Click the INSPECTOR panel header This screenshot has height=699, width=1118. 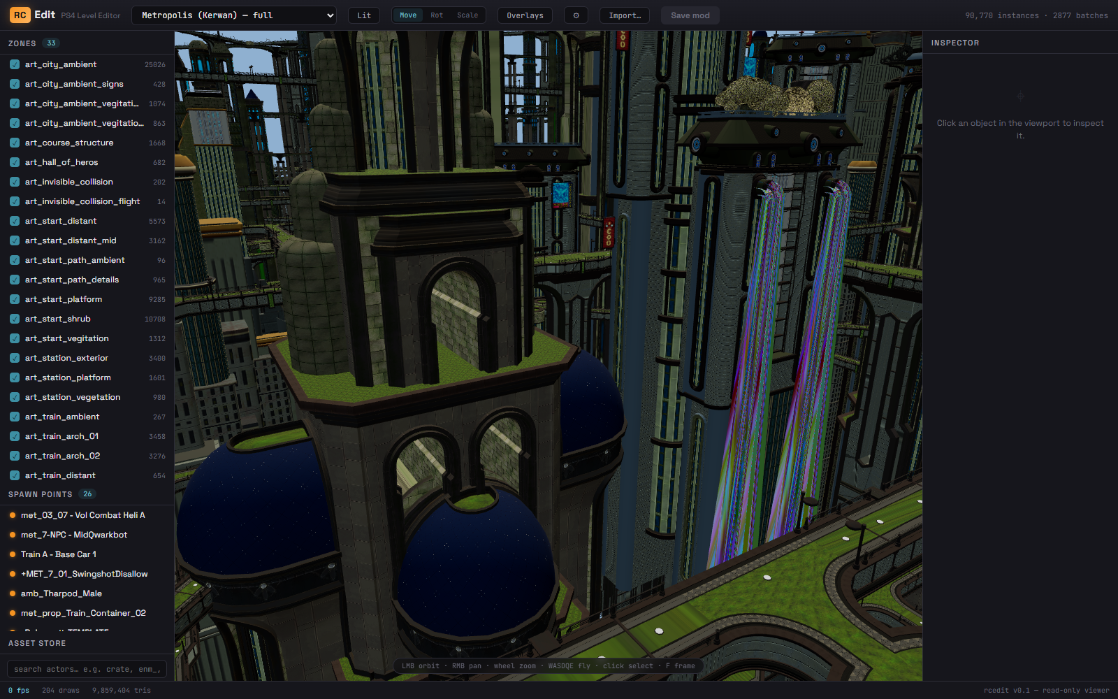pos(955,43)
